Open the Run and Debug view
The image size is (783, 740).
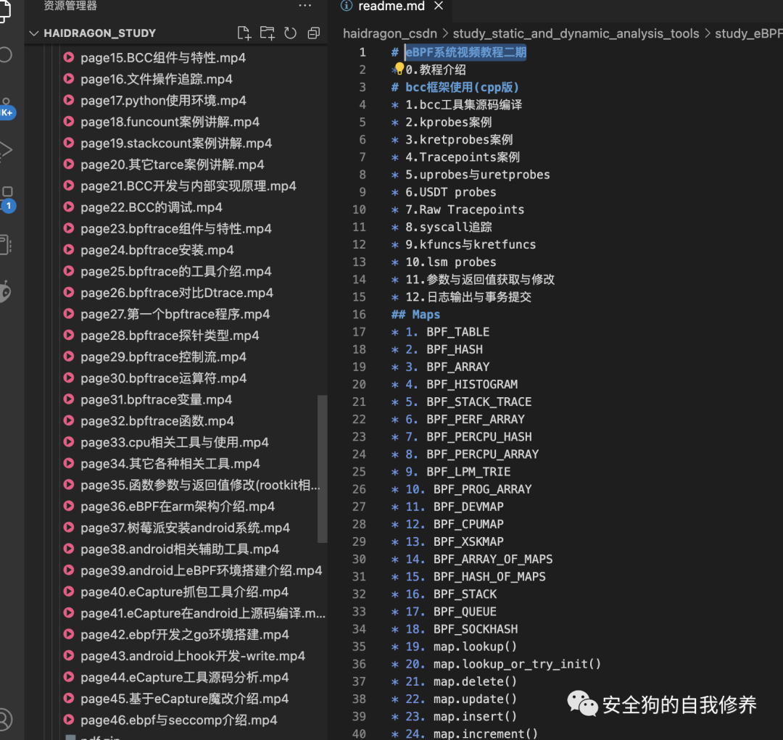click(6, 150)
